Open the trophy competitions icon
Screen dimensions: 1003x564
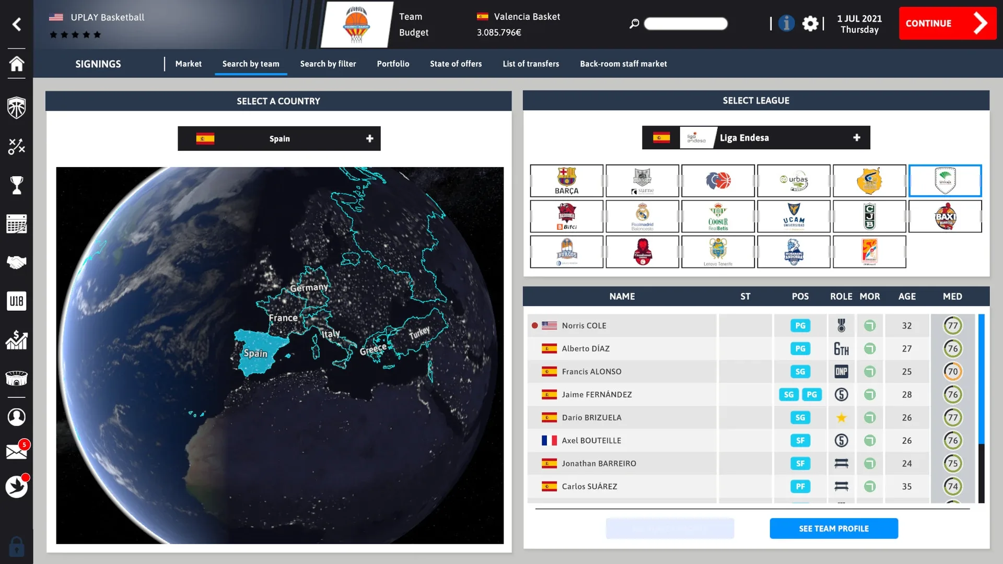(16, 185)
